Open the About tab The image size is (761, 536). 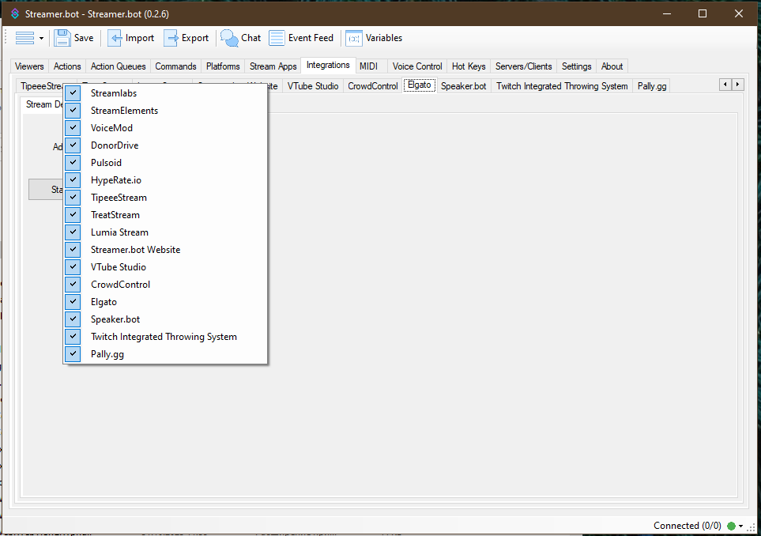[612, 66]
